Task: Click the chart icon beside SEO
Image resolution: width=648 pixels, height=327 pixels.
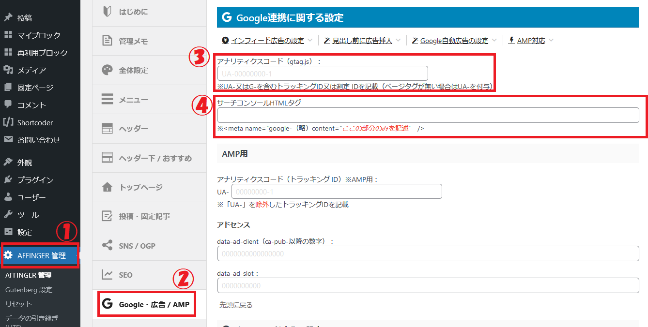Action: pyautogui.click(x=108, y=275)
